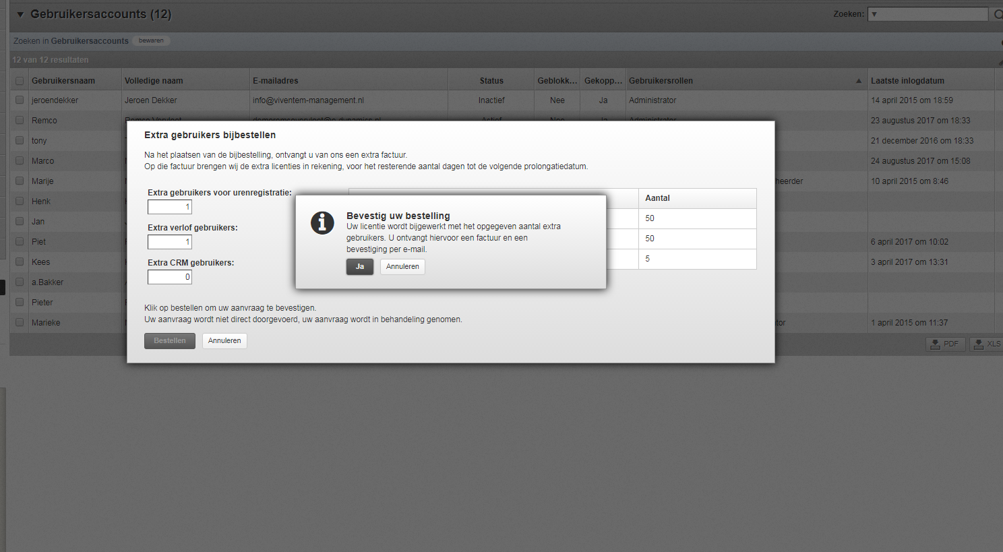Check the Marieke row checkbox
This screenshot has width=1003, height=552.
tap(20, 322)
